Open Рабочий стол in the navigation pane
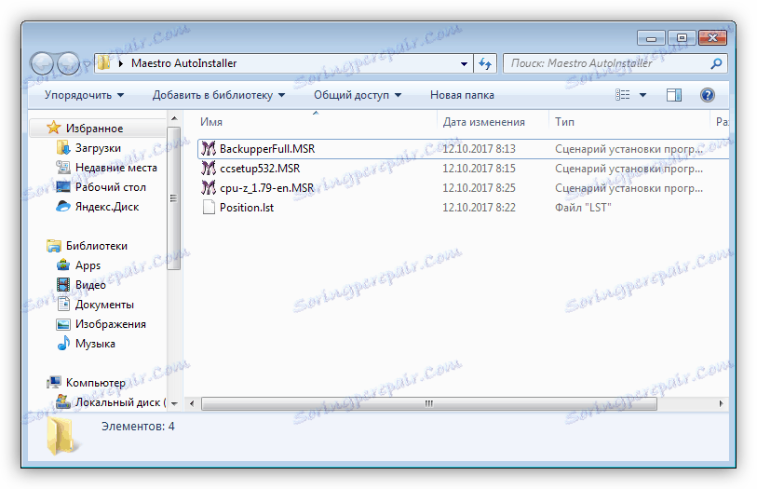 [x=111, y=187]
